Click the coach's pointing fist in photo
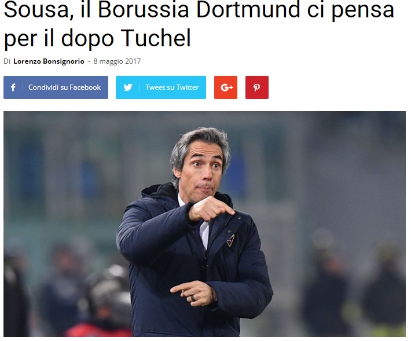This screenshot has width=411, height=341. click(x=210, y=208)
